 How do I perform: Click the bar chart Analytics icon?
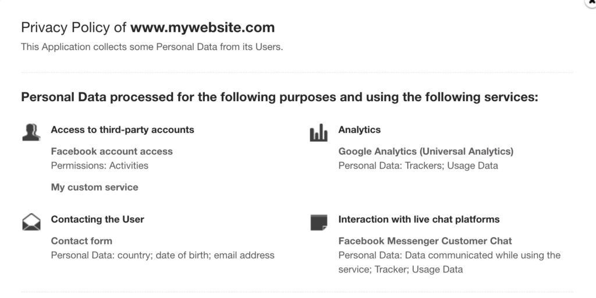point(318,133)
